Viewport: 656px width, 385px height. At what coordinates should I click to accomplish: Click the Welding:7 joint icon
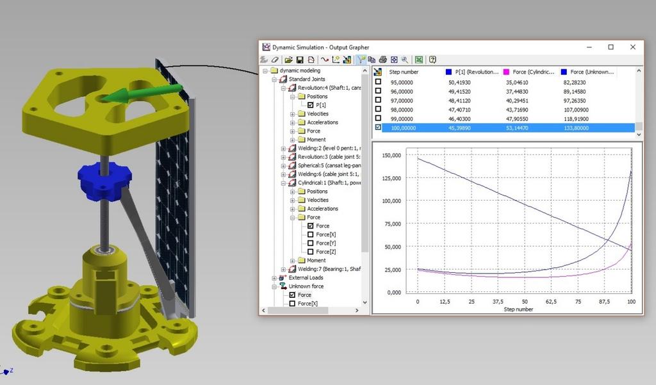click(x=292, y=269)
